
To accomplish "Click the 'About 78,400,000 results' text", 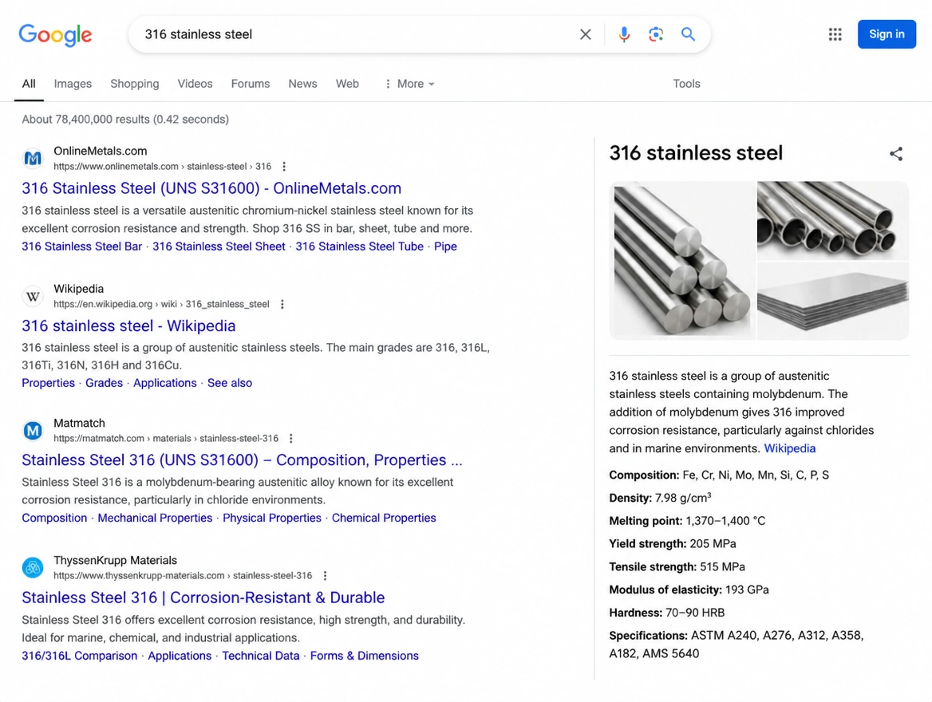I will pyautogui.click(x=125, y=120).
